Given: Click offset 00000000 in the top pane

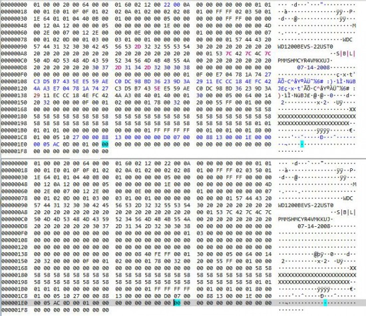Looking at the screenshot, I should 14,5.
